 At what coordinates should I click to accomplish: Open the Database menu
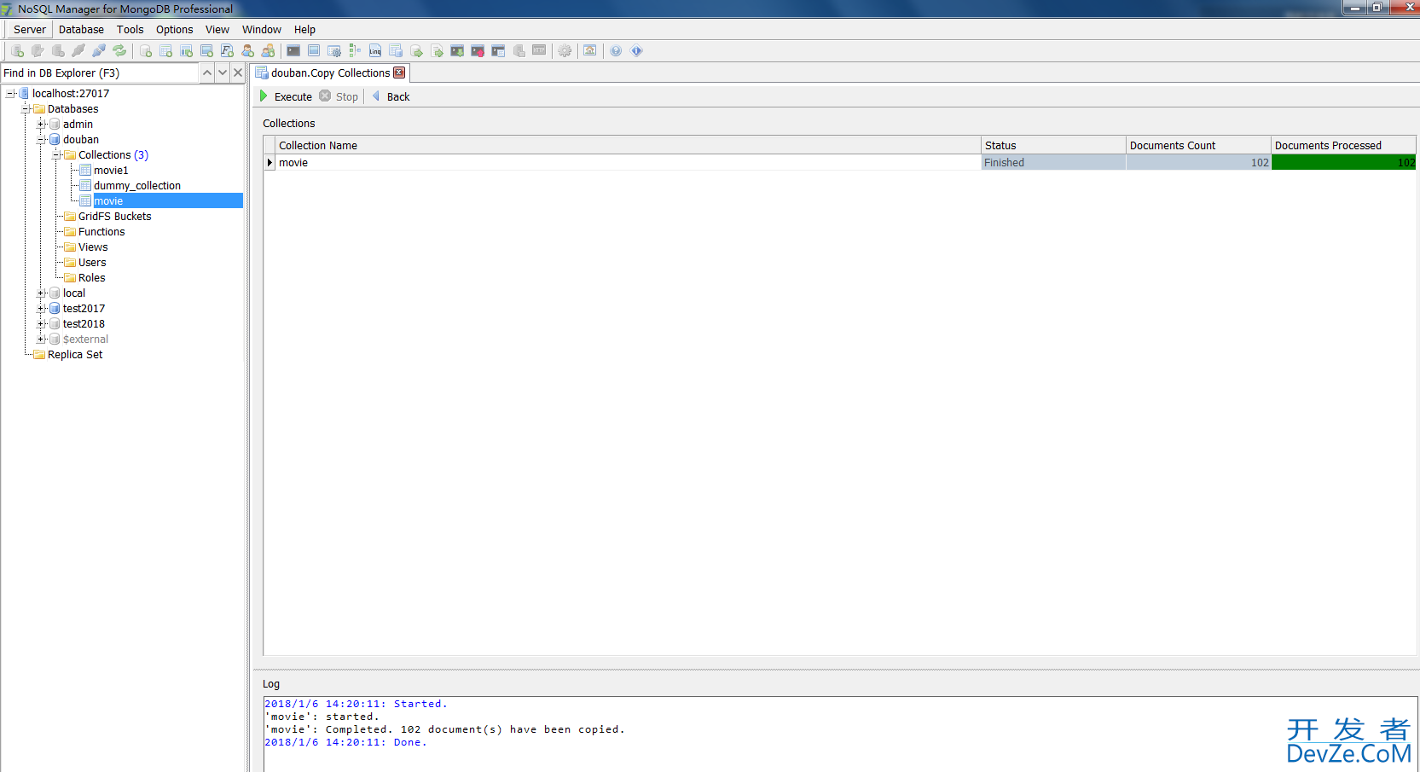click(x=81, y=29)
